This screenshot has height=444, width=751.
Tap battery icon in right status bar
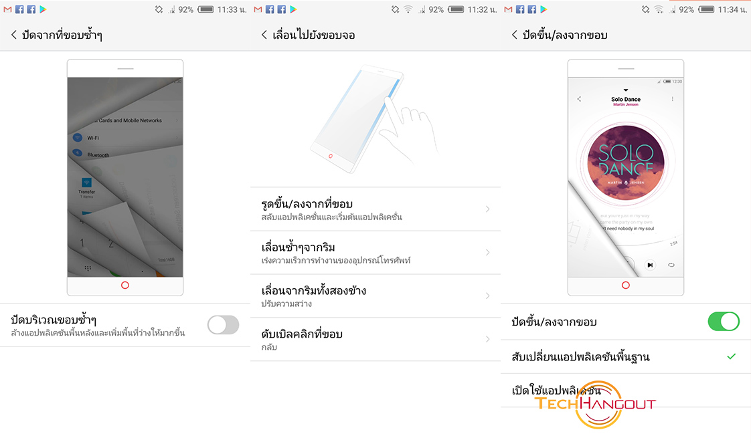point(706,9)
